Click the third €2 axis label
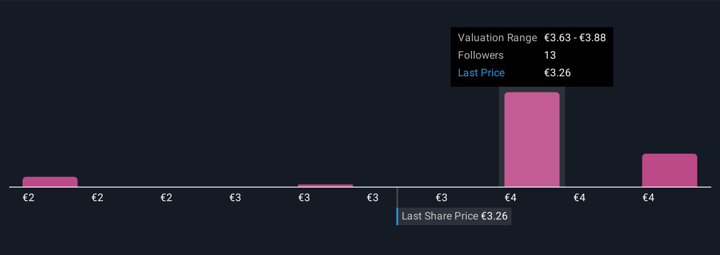The width and height of the screenshot is (720, 255). coord(166,198)
